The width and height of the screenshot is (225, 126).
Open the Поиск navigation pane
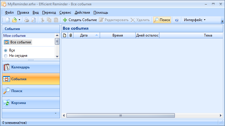click(x=31, y=91)
